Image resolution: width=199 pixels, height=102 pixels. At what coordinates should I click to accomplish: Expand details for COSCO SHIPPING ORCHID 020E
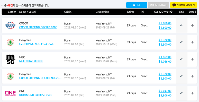[192, 25]
